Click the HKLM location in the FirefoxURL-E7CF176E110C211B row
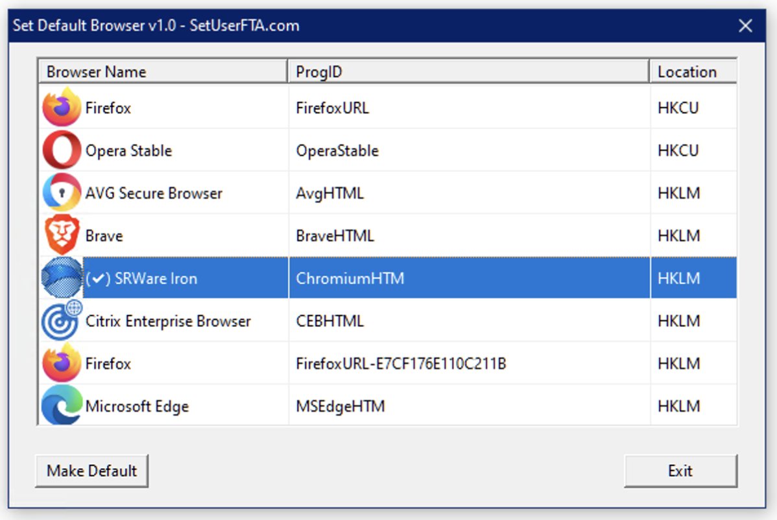Image resolution: width=777 pixels, height=520 pixels. (679, 363)
